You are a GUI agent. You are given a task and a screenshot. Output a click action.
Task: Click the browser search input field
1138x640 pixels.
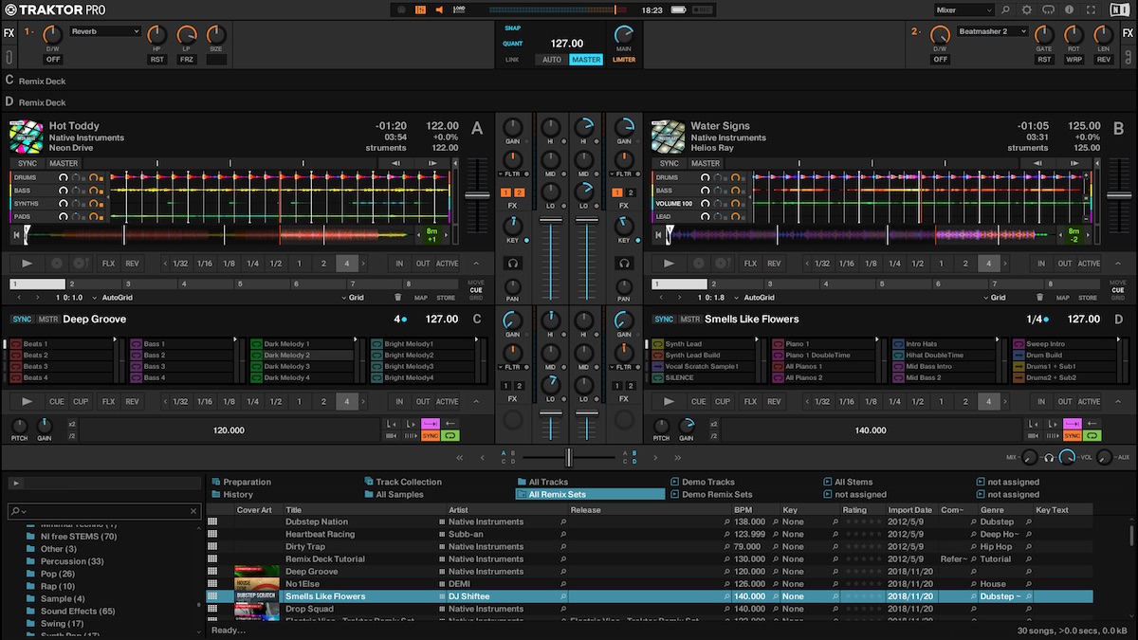(x=104, y=511)
